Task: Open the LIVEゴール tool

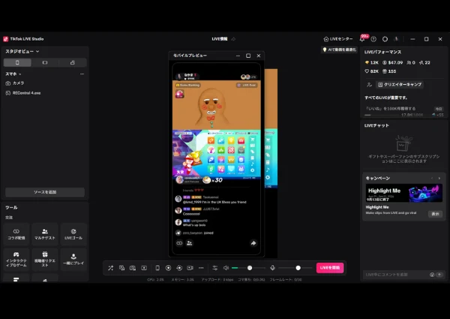Action: [73, 234]
